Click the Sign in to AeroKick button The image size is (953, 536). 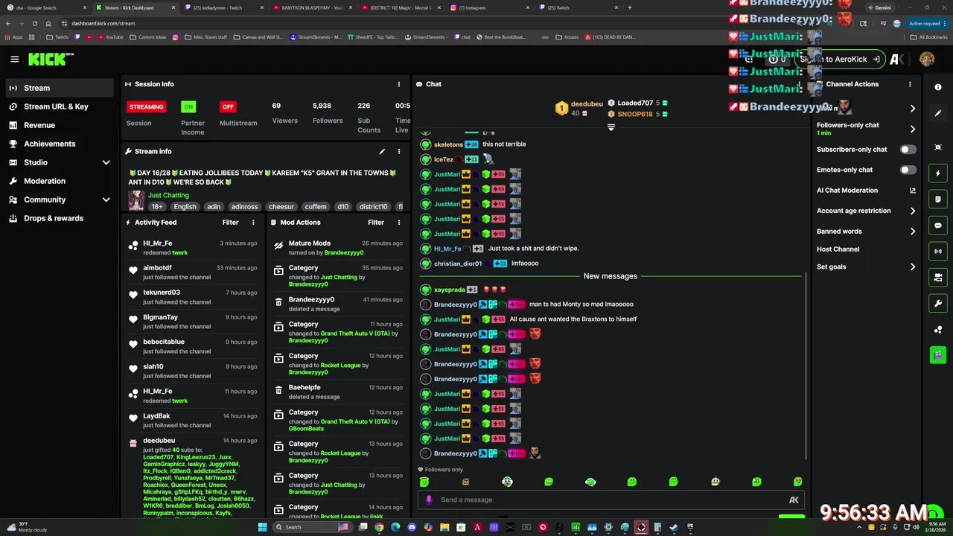click(x=841, y=60)
